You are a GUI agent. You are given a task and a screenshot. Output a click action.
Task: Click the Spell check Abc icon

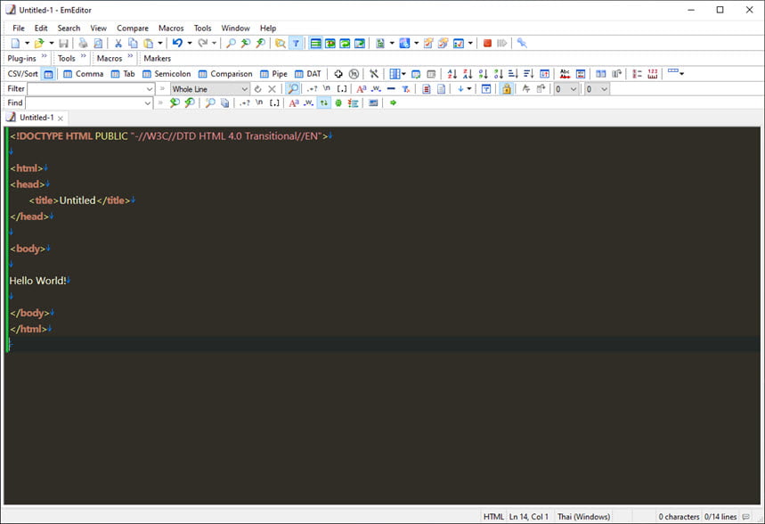(565, 74)
